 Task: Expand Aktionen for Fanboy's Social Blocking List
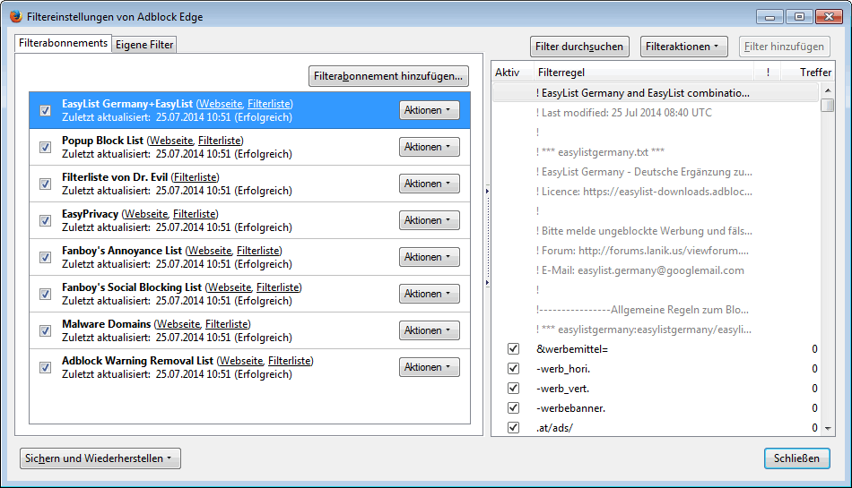tap(430, 294)
